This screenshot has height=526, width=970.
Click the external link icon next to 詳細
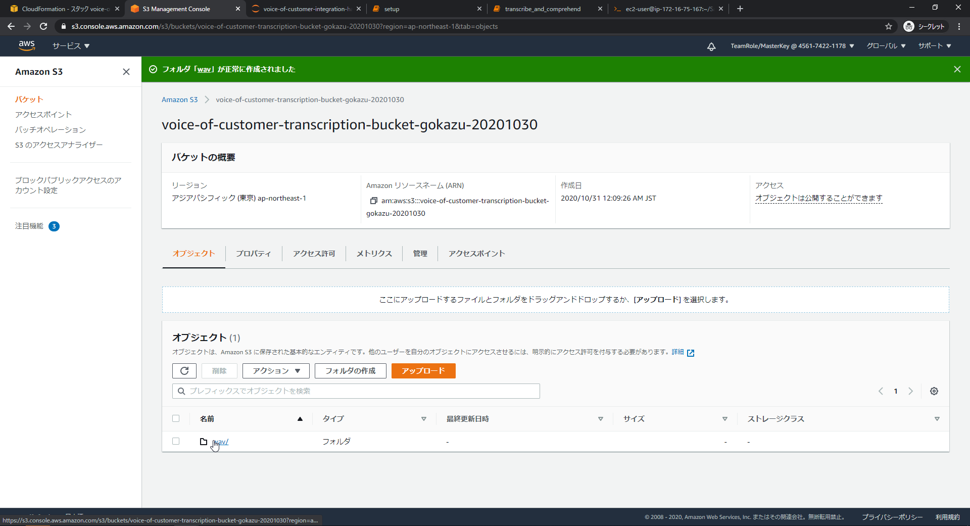(x=691, y=353)
